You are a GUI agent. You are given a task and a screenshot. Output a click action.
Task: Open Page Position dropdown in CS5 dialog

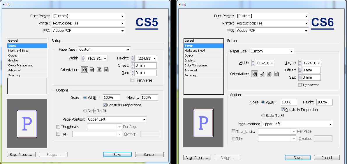117,119
